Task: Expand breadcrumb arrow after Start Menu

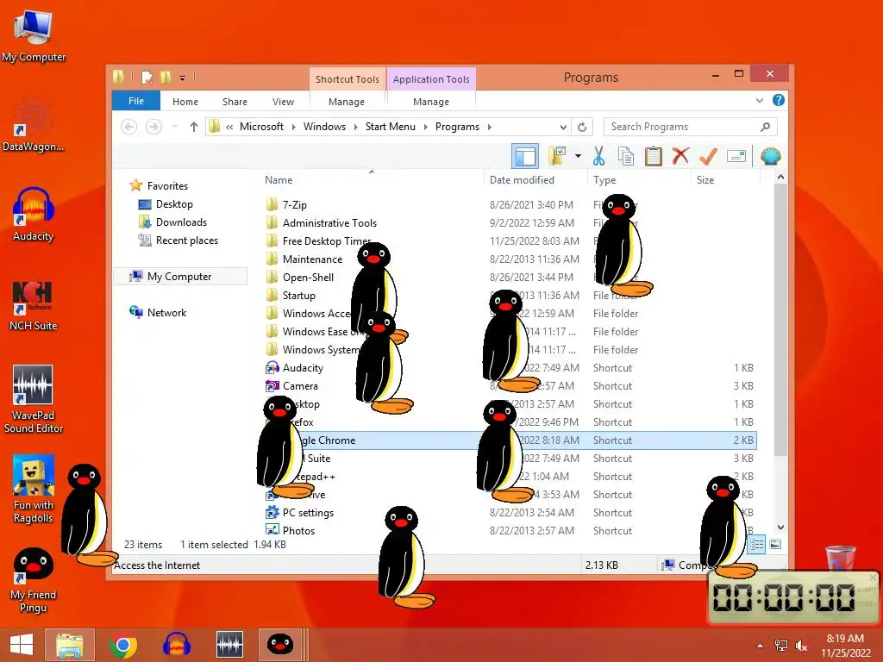Action: click(x=425, y=128)
